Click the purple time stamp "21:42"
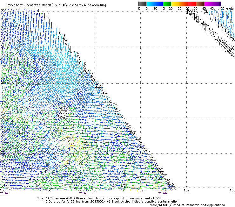Image resolution: width=235 pixels, height=207 pixels. (4, 193)
